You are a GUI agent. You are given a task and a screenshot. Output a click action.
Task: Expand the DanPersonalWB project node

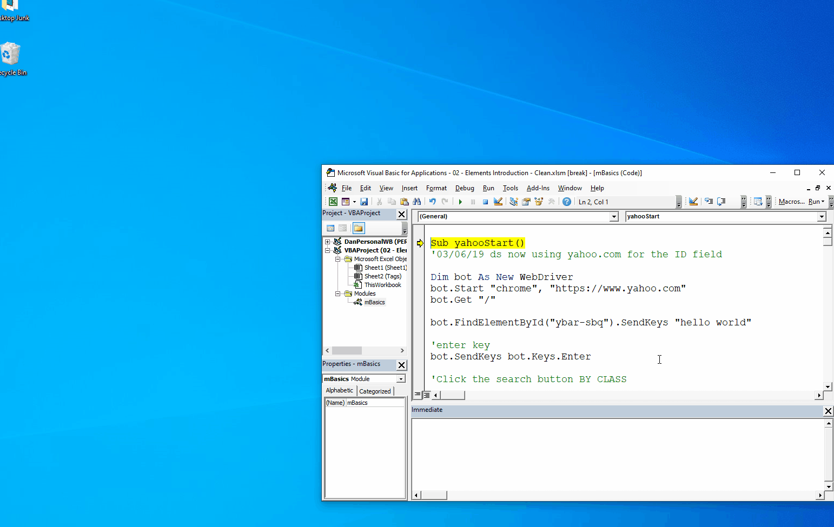pyautogui.click(x=328, y=242)
